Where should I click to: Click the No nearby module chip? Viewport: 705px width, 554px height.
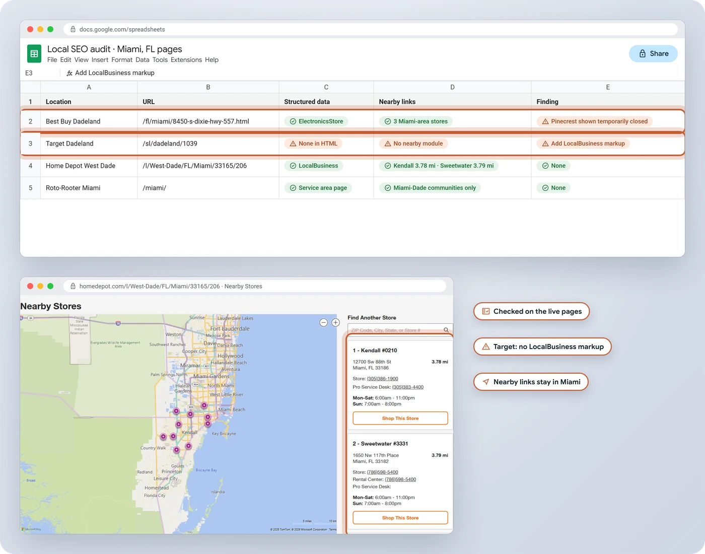pyautogui.click(x=413, y=144)
